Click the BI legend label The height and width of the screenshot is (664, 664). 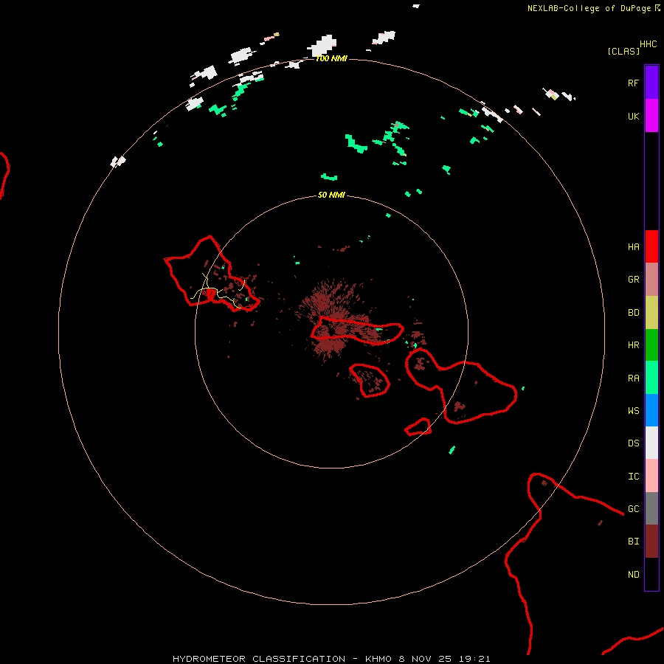pyautogui.click(x=633, y=542)
